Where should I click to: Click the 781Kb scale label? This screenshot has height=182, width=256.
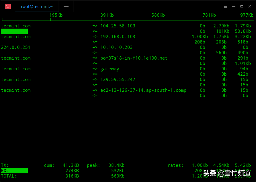pyautogui.click(x=209, y=15)
